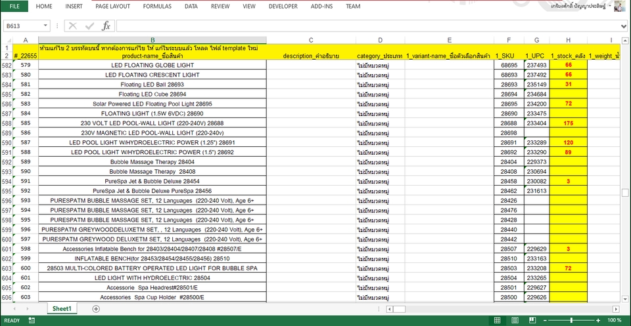Select row 582 header
Screen dimensions: 631x326
(7, 65)
